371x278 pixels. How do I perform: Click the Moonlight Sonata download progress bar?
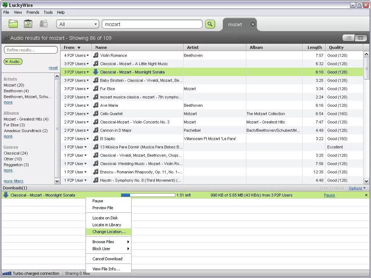coord(148,195)
